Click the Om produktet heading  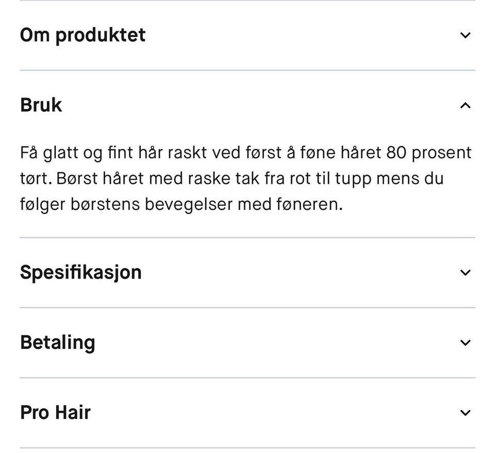click(x=82, y=35)
